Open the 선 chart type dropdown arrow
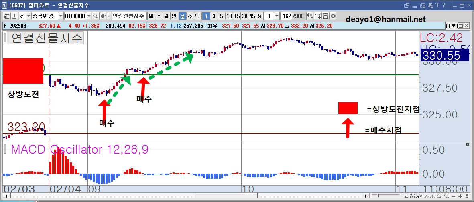Screen dimensions: 474x202 click(29, 16)
